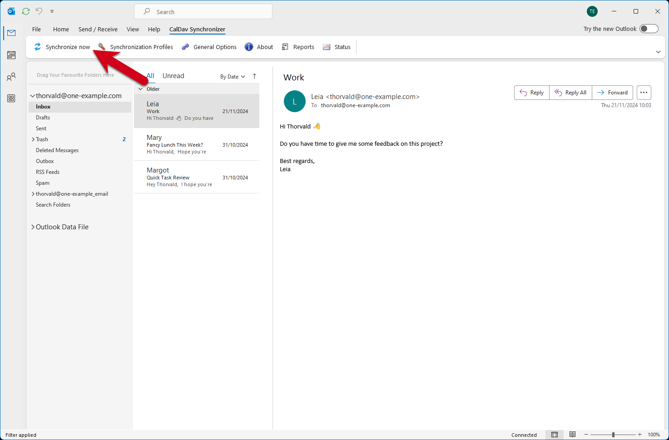Viewport: 669px width, 440px height.
Task: Adjust the zoom slider in the status bar
Action: [613, 435]
